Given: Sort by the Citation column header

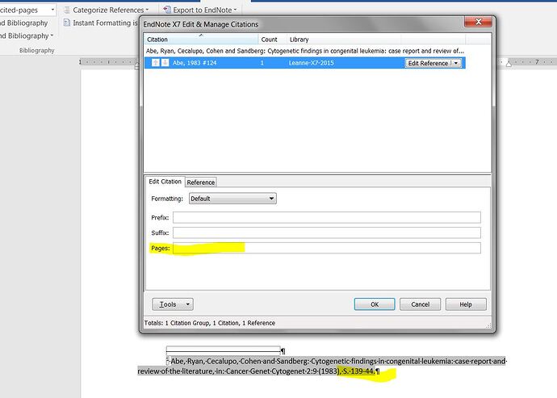Looking at the screenshot, I should [201, 39].
